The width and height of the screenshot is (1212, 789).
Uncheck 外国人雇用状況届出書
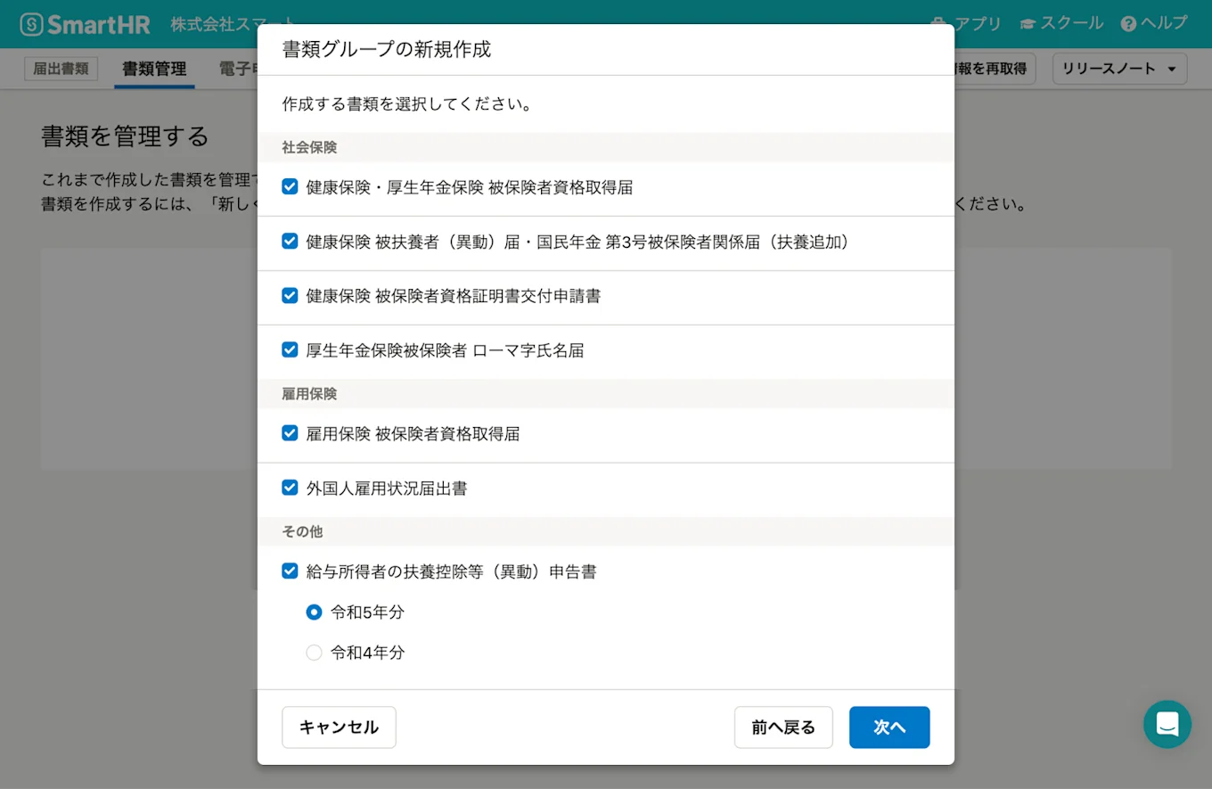coord(290,487)
